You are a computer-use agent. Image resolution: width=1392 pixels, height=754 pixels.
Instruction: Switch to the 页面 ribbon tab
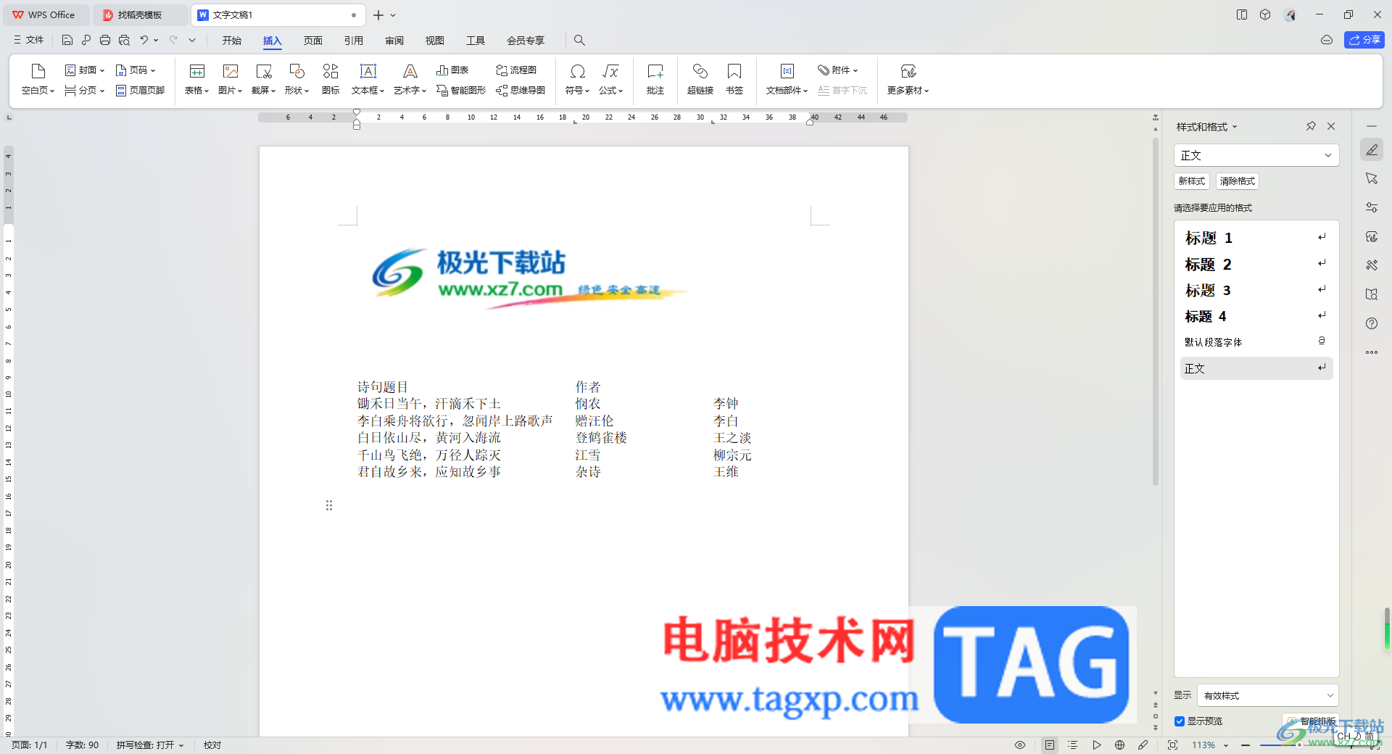[313, 41]
